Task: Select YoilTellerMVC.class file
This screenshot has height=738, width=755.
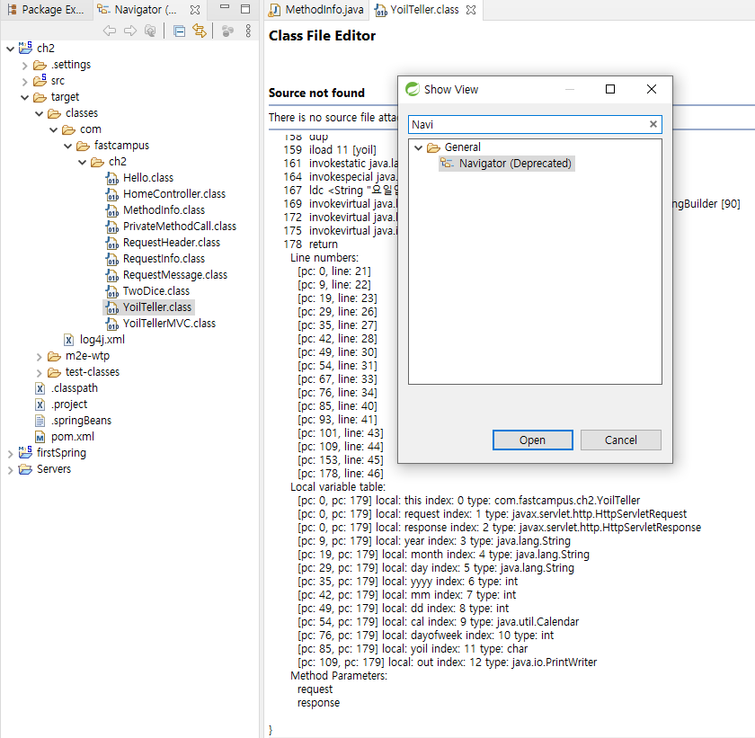Action: (x=169, y=324)
